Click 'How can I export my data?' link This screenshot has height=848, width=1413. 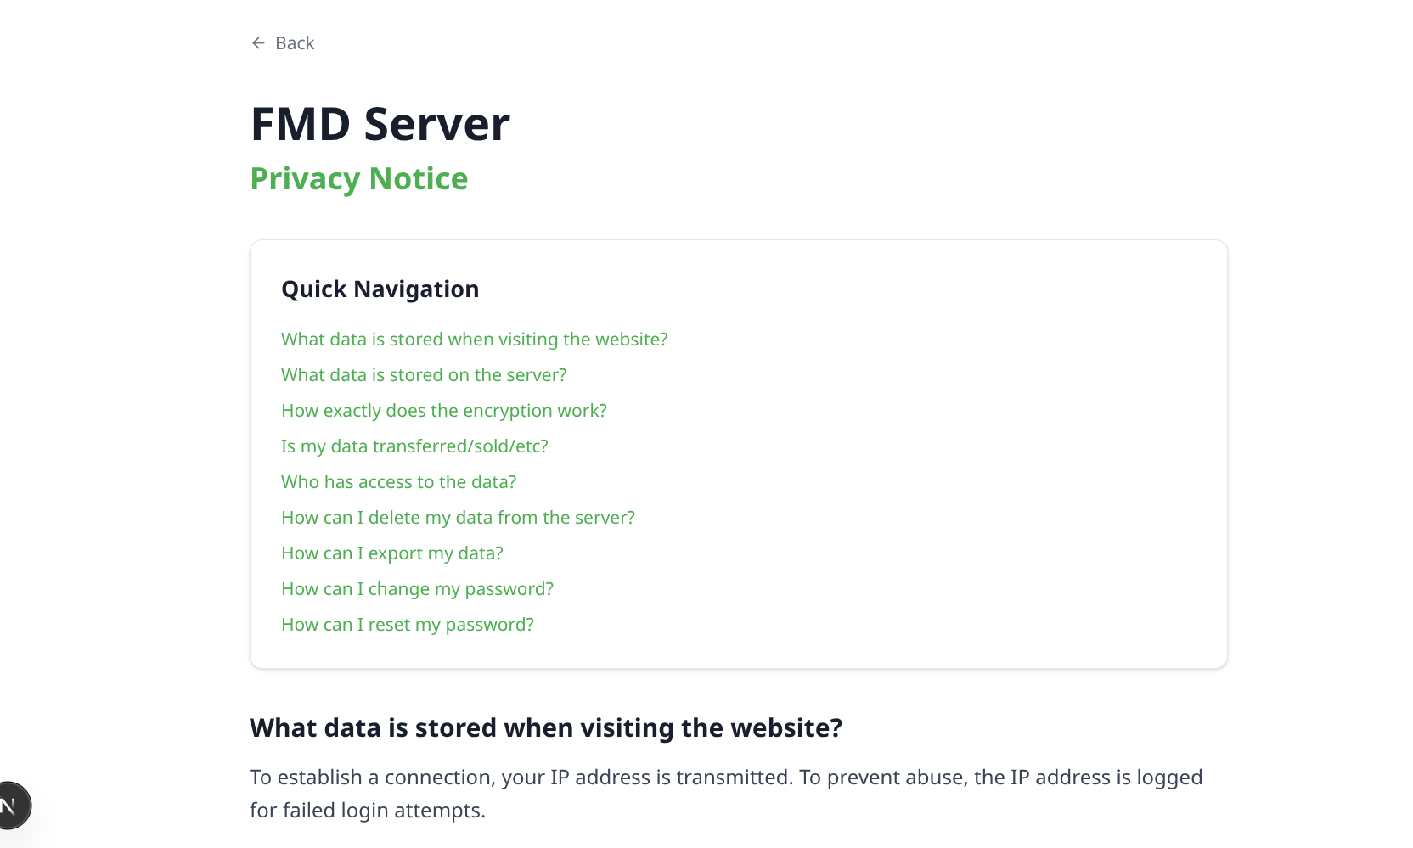pyautogui.click(x=391, y=553)
